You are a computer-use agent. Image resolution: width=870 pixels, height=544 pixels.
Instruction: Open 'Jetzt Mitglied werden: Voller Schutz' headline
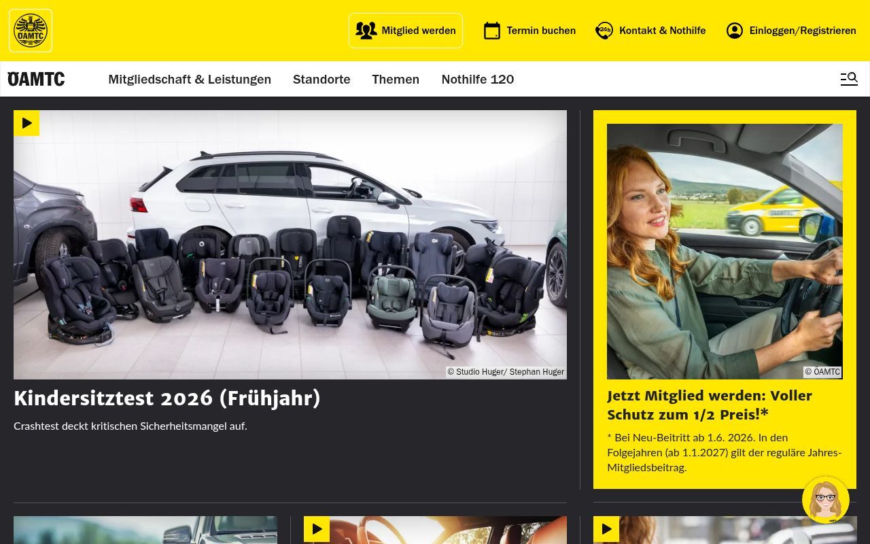click(x=710, y=405)
